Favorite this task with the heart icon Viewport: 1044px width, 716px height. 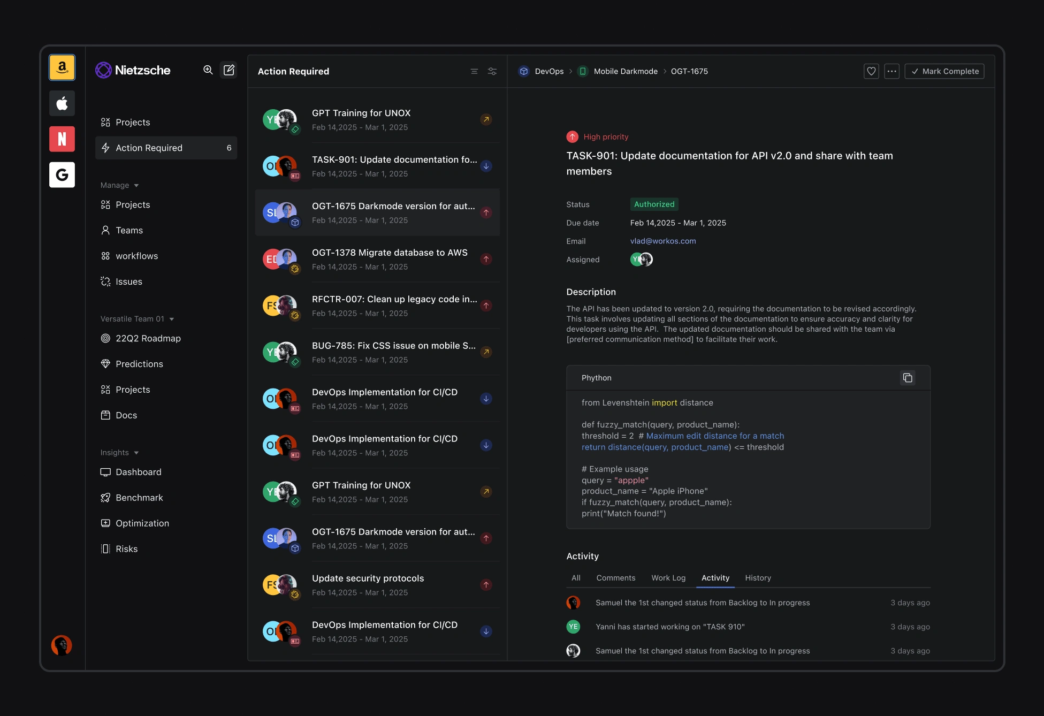871,71
